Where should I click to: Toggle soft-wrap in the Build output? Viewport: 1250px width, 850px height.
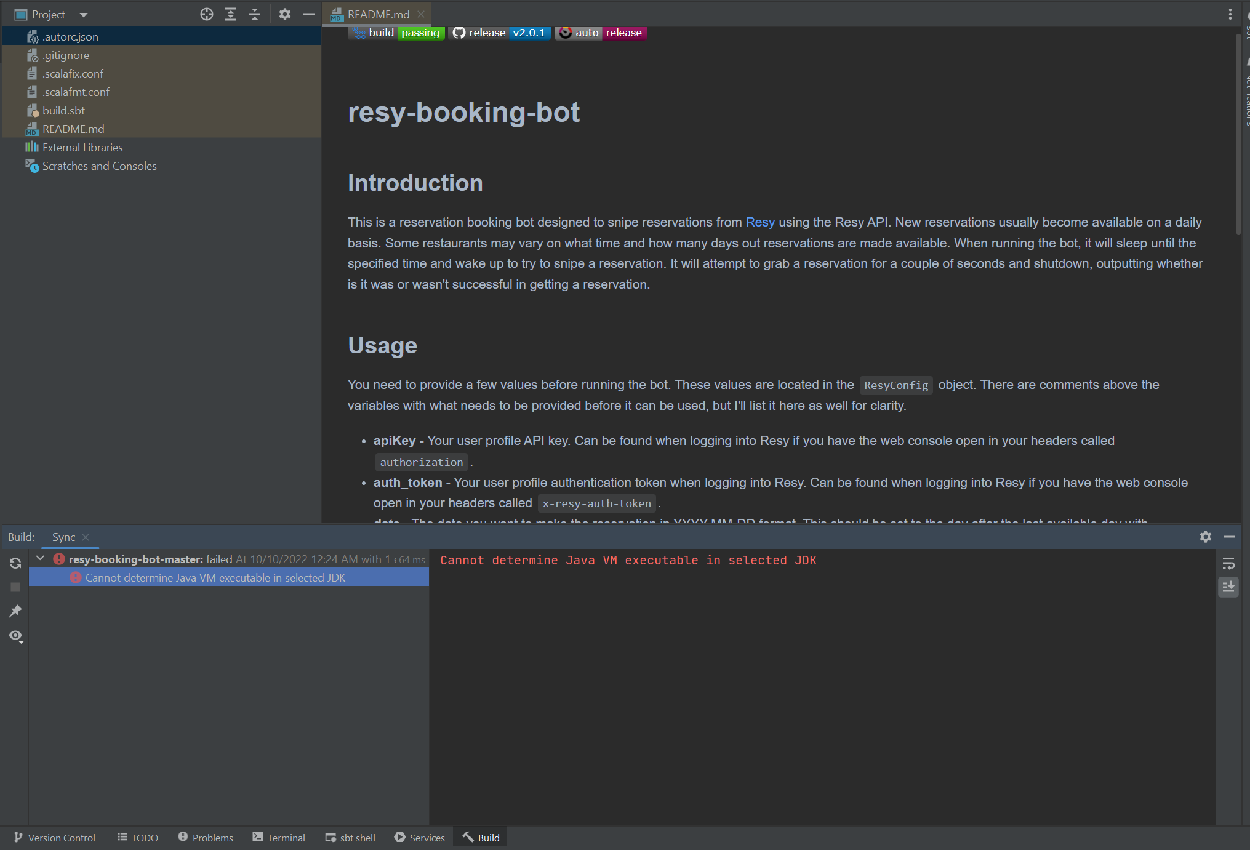[x=1228, y=563]
